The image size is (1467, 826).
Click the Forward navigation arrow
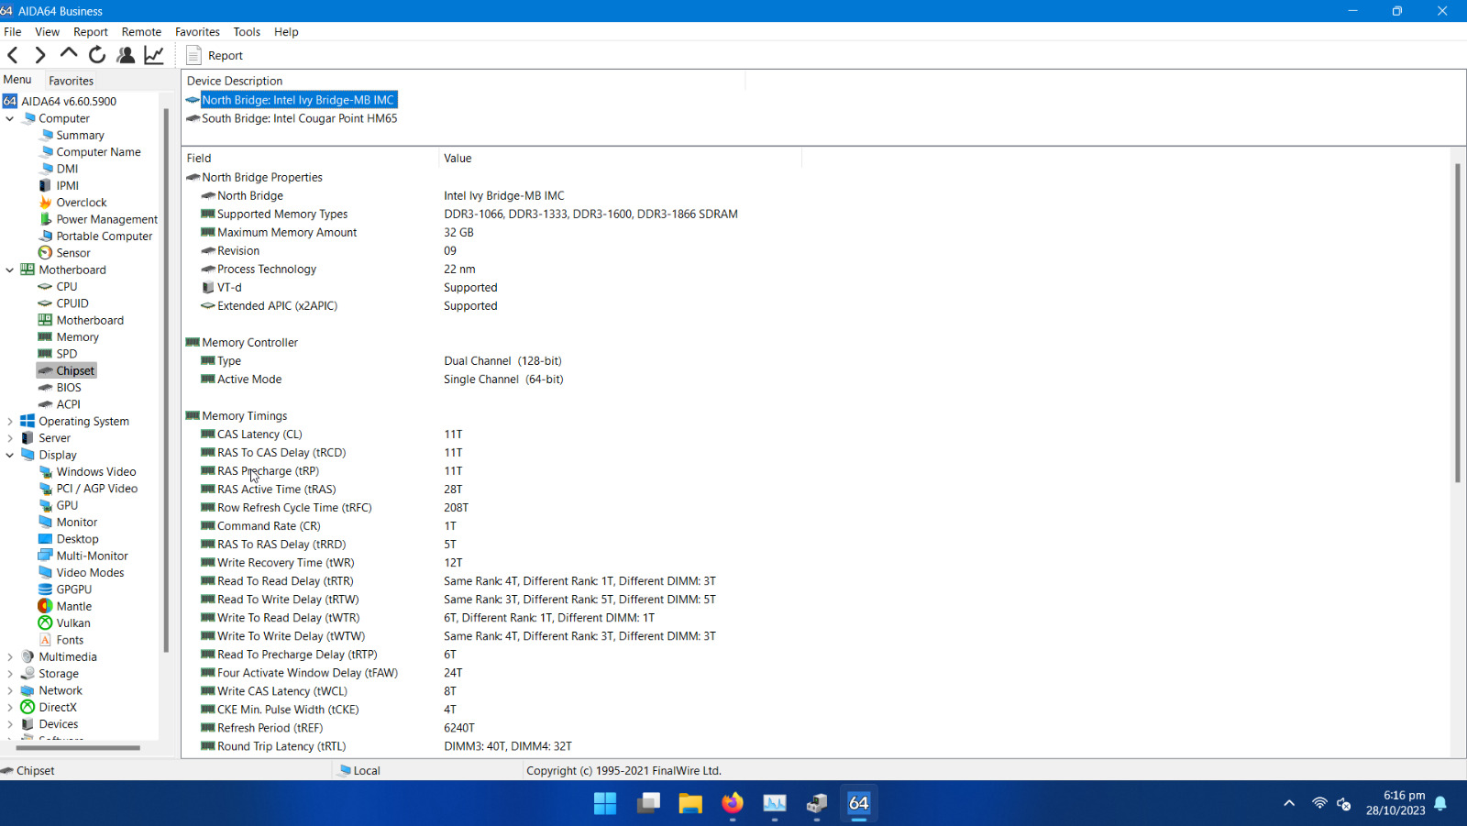[x=40, y=55]
